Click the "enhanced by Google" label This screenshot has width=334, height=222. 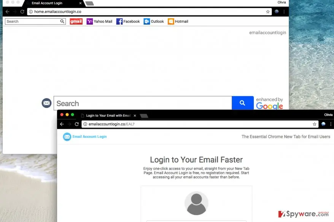[x=269, y=103]
